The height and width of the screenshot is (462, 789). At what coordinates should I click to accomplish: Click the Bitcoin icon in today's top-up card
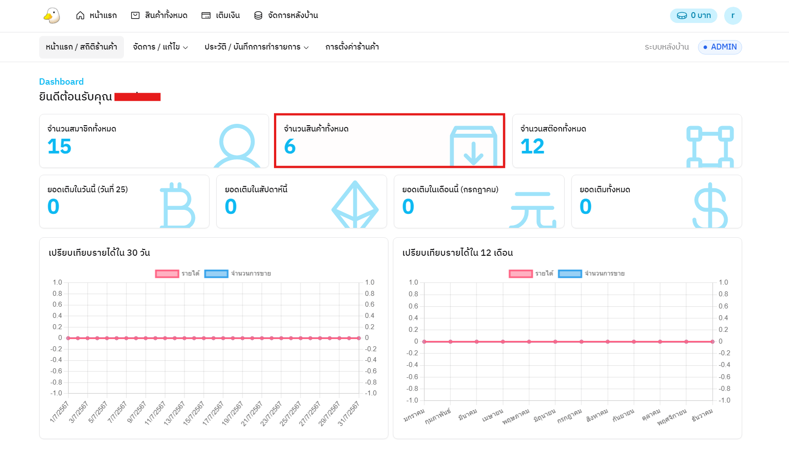point(178,205)
